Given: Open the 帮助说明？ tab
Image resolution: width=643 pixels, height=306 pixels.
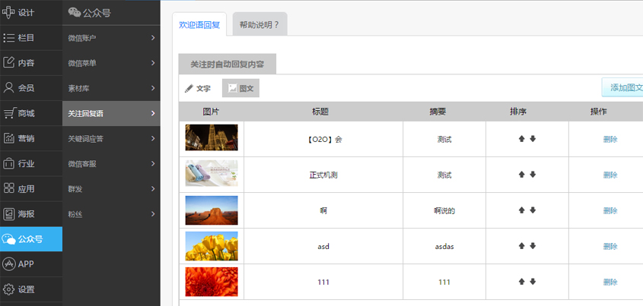Looking at the screenshot, I should (x=259, y=24).
